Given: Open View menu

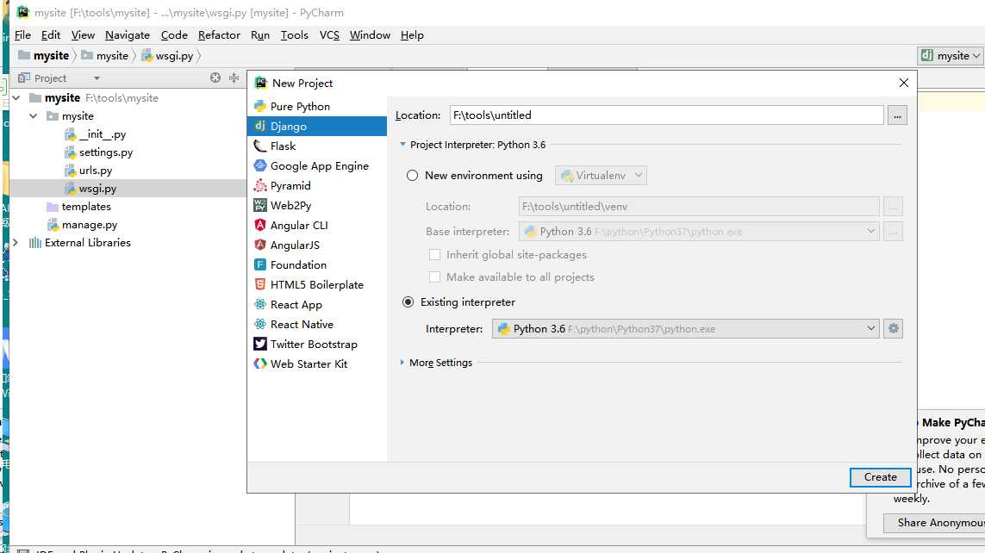Looking at the screenshot, I should pyautogui.click(x=83, y=35).
